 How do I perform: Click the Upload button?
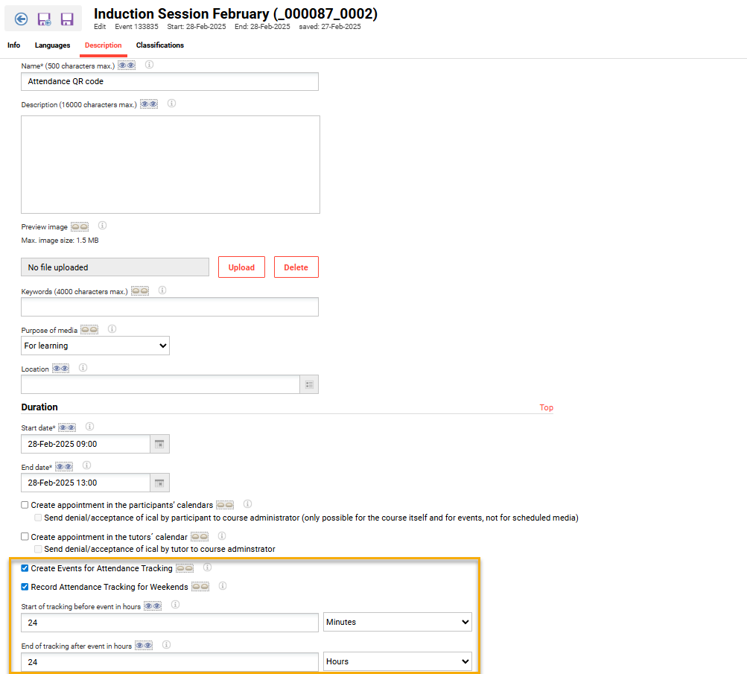(241, 267)
